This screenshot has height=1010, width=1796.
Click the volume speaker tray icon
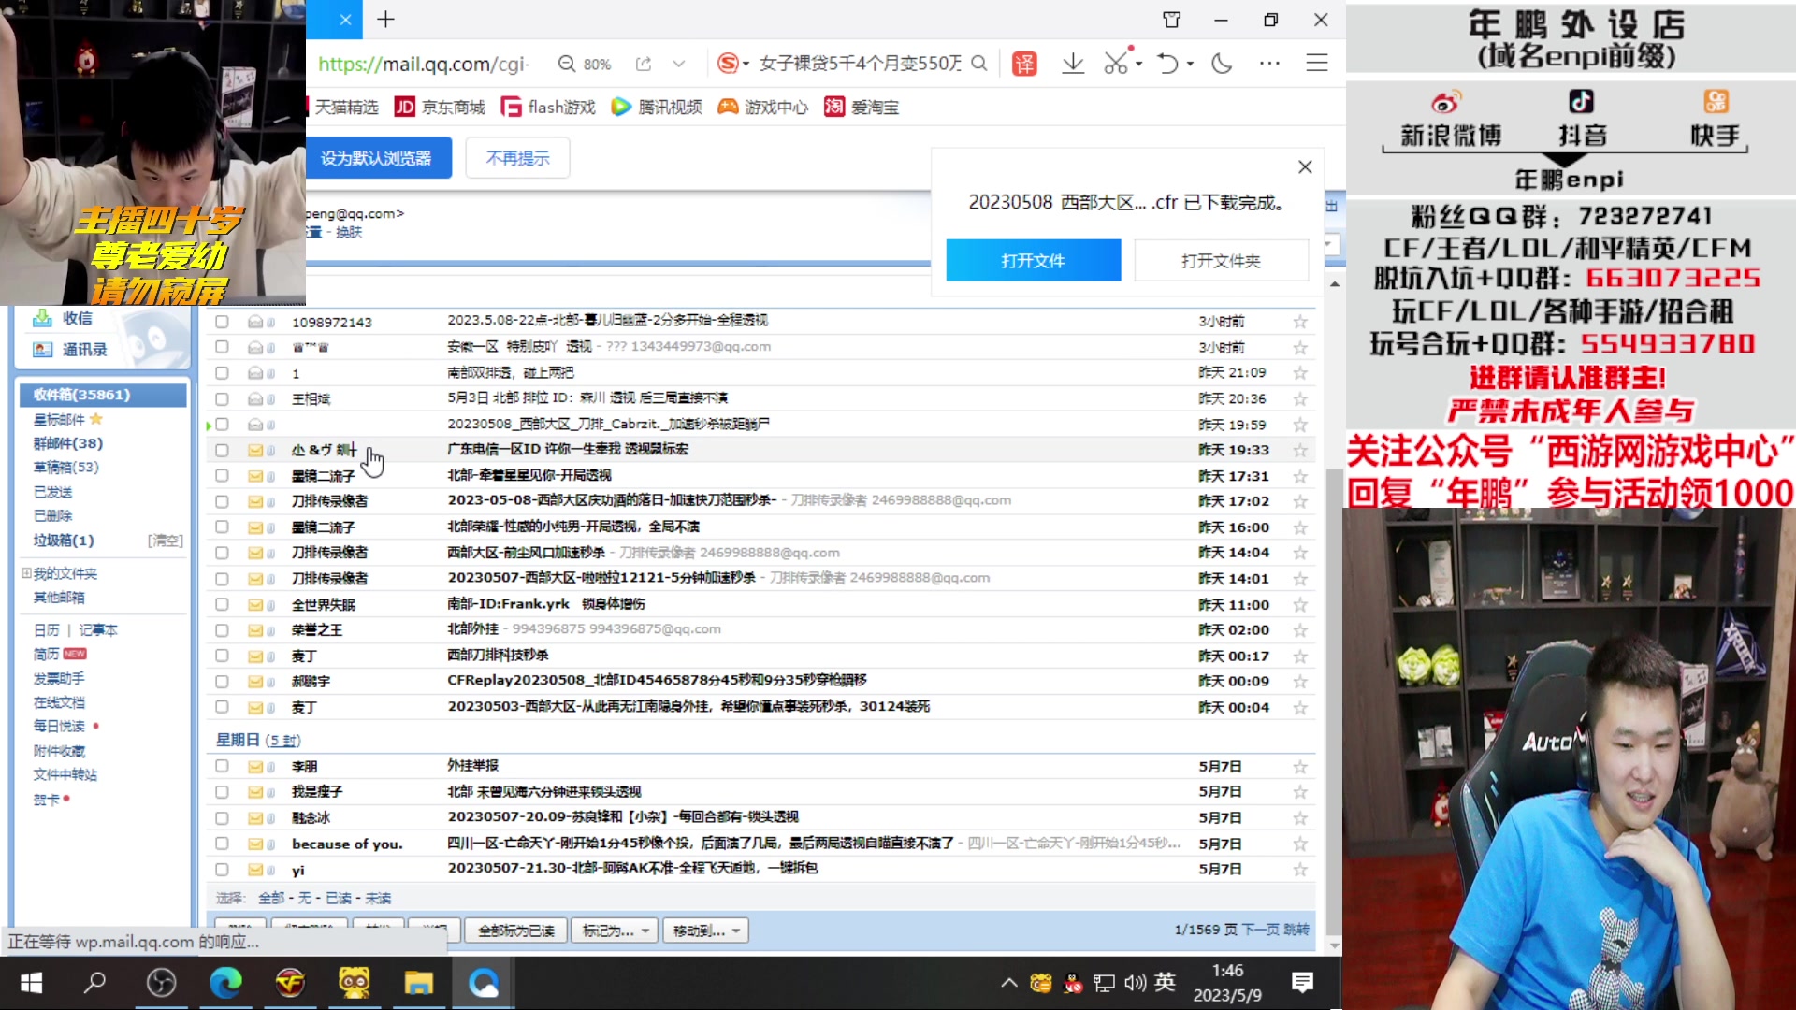1135,983
